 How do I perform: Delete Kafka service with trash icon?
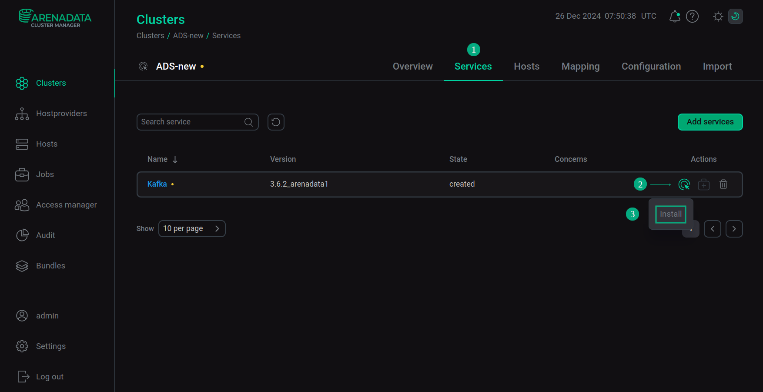(723, 184)
